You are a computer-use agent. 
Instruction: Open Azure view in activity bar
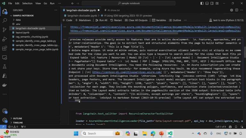click(x=4, y=76)
